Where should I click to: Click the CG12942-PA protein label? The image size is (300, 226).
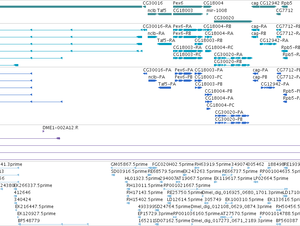tap(275, 84)
